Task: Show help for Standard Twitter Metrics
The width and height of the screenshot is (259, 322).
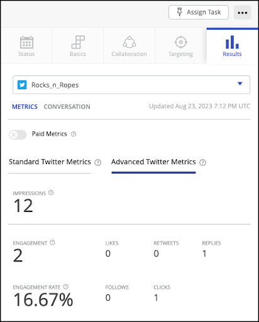Action: pyautogui.click(x=98, y=162)
